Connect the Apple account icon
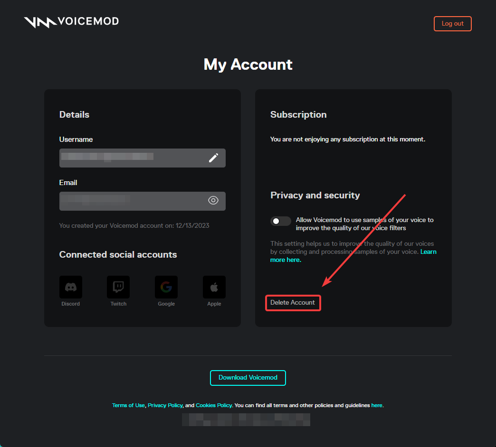This screenshot has width=496, height=447. (x=214, y=287)
